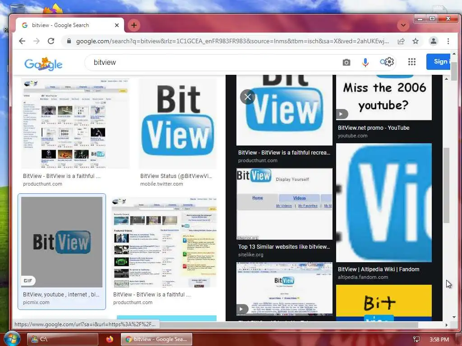Open the 'Miss the 2006 youtube?' thumbnail
462x346 pixels.
tap(384, 97)
